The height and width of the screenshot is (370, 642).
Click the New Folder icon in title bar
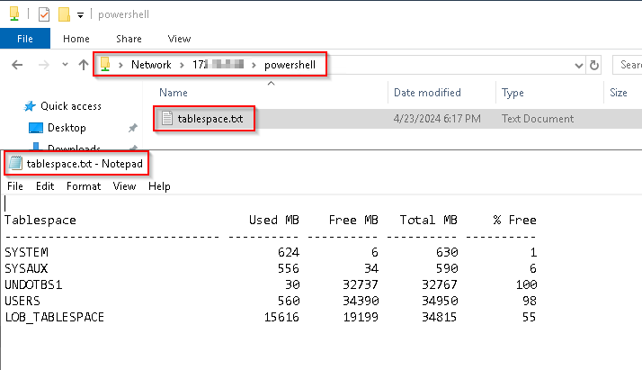(64, 14)
